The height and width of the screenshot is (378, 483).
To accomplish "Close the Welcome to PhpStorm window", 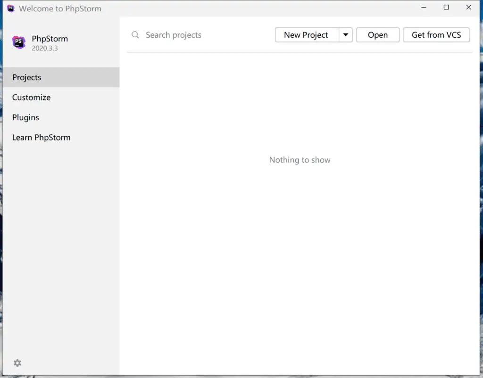I will [x=468, y=8].
